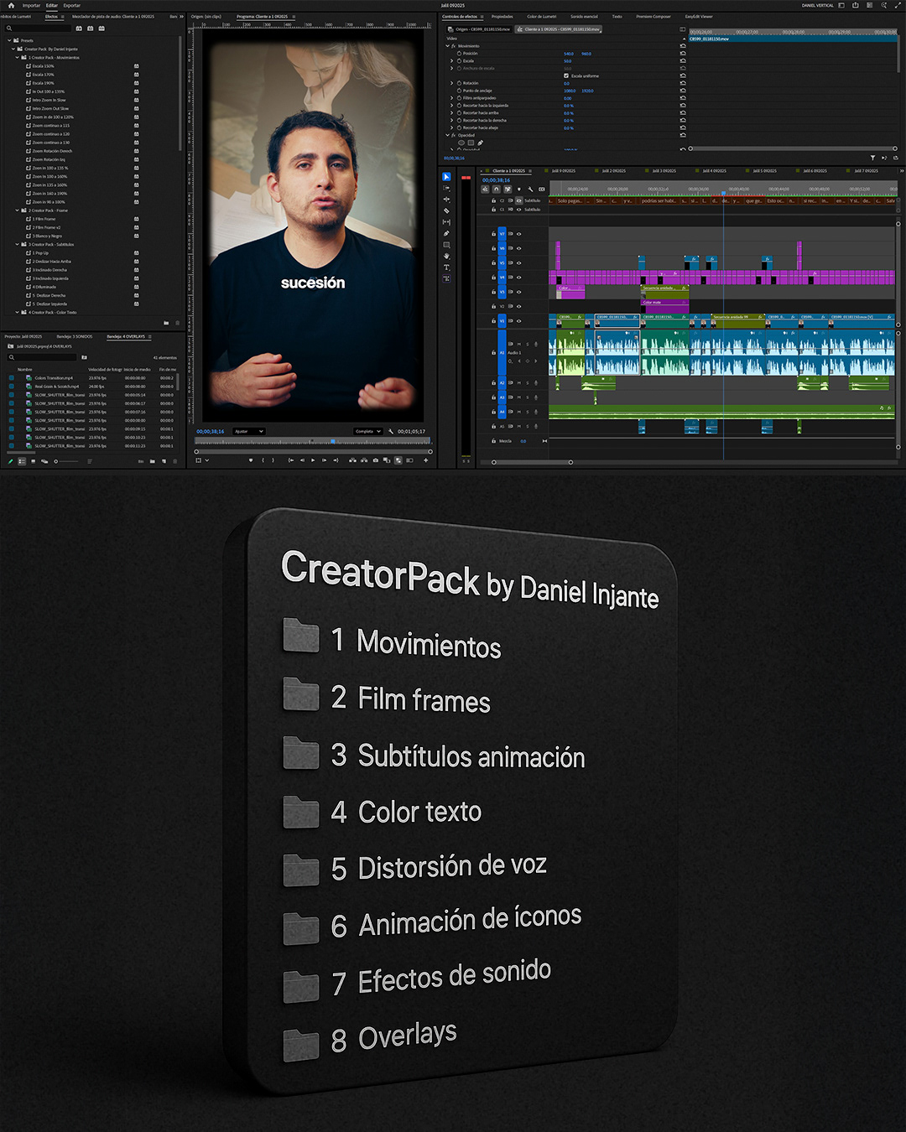906x1132 pixels.
Task: Play the sequence in the Program monitor
Action: click(x=313, y=460)
